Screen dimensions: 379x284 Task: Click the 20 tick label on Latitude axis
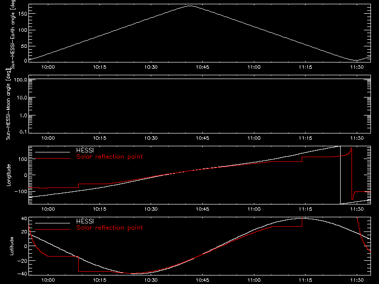click(x=24, y=232)
